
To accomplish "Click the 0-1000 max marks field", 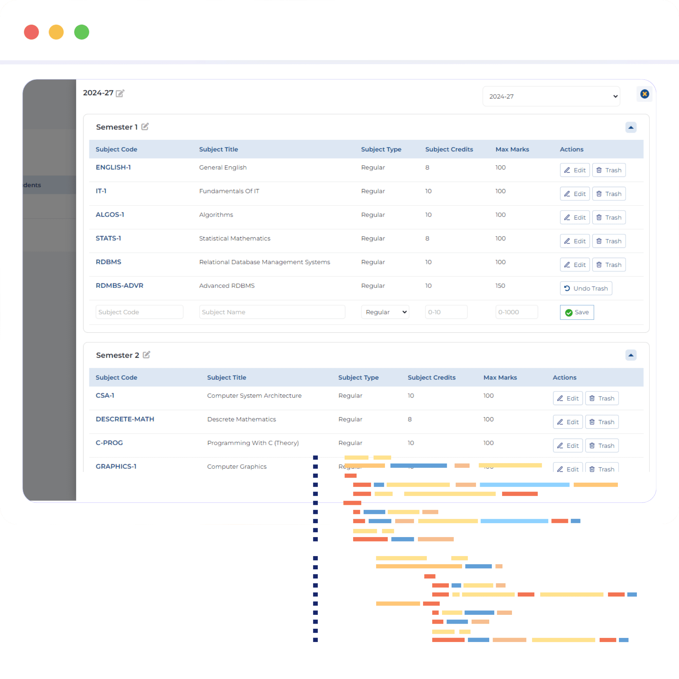I will (516, 312).
